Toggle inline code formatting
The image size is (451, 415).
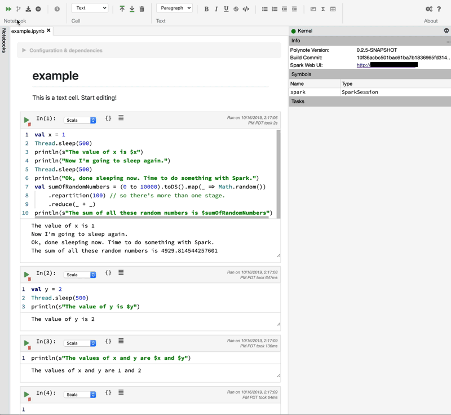click(x=246, y=9)
